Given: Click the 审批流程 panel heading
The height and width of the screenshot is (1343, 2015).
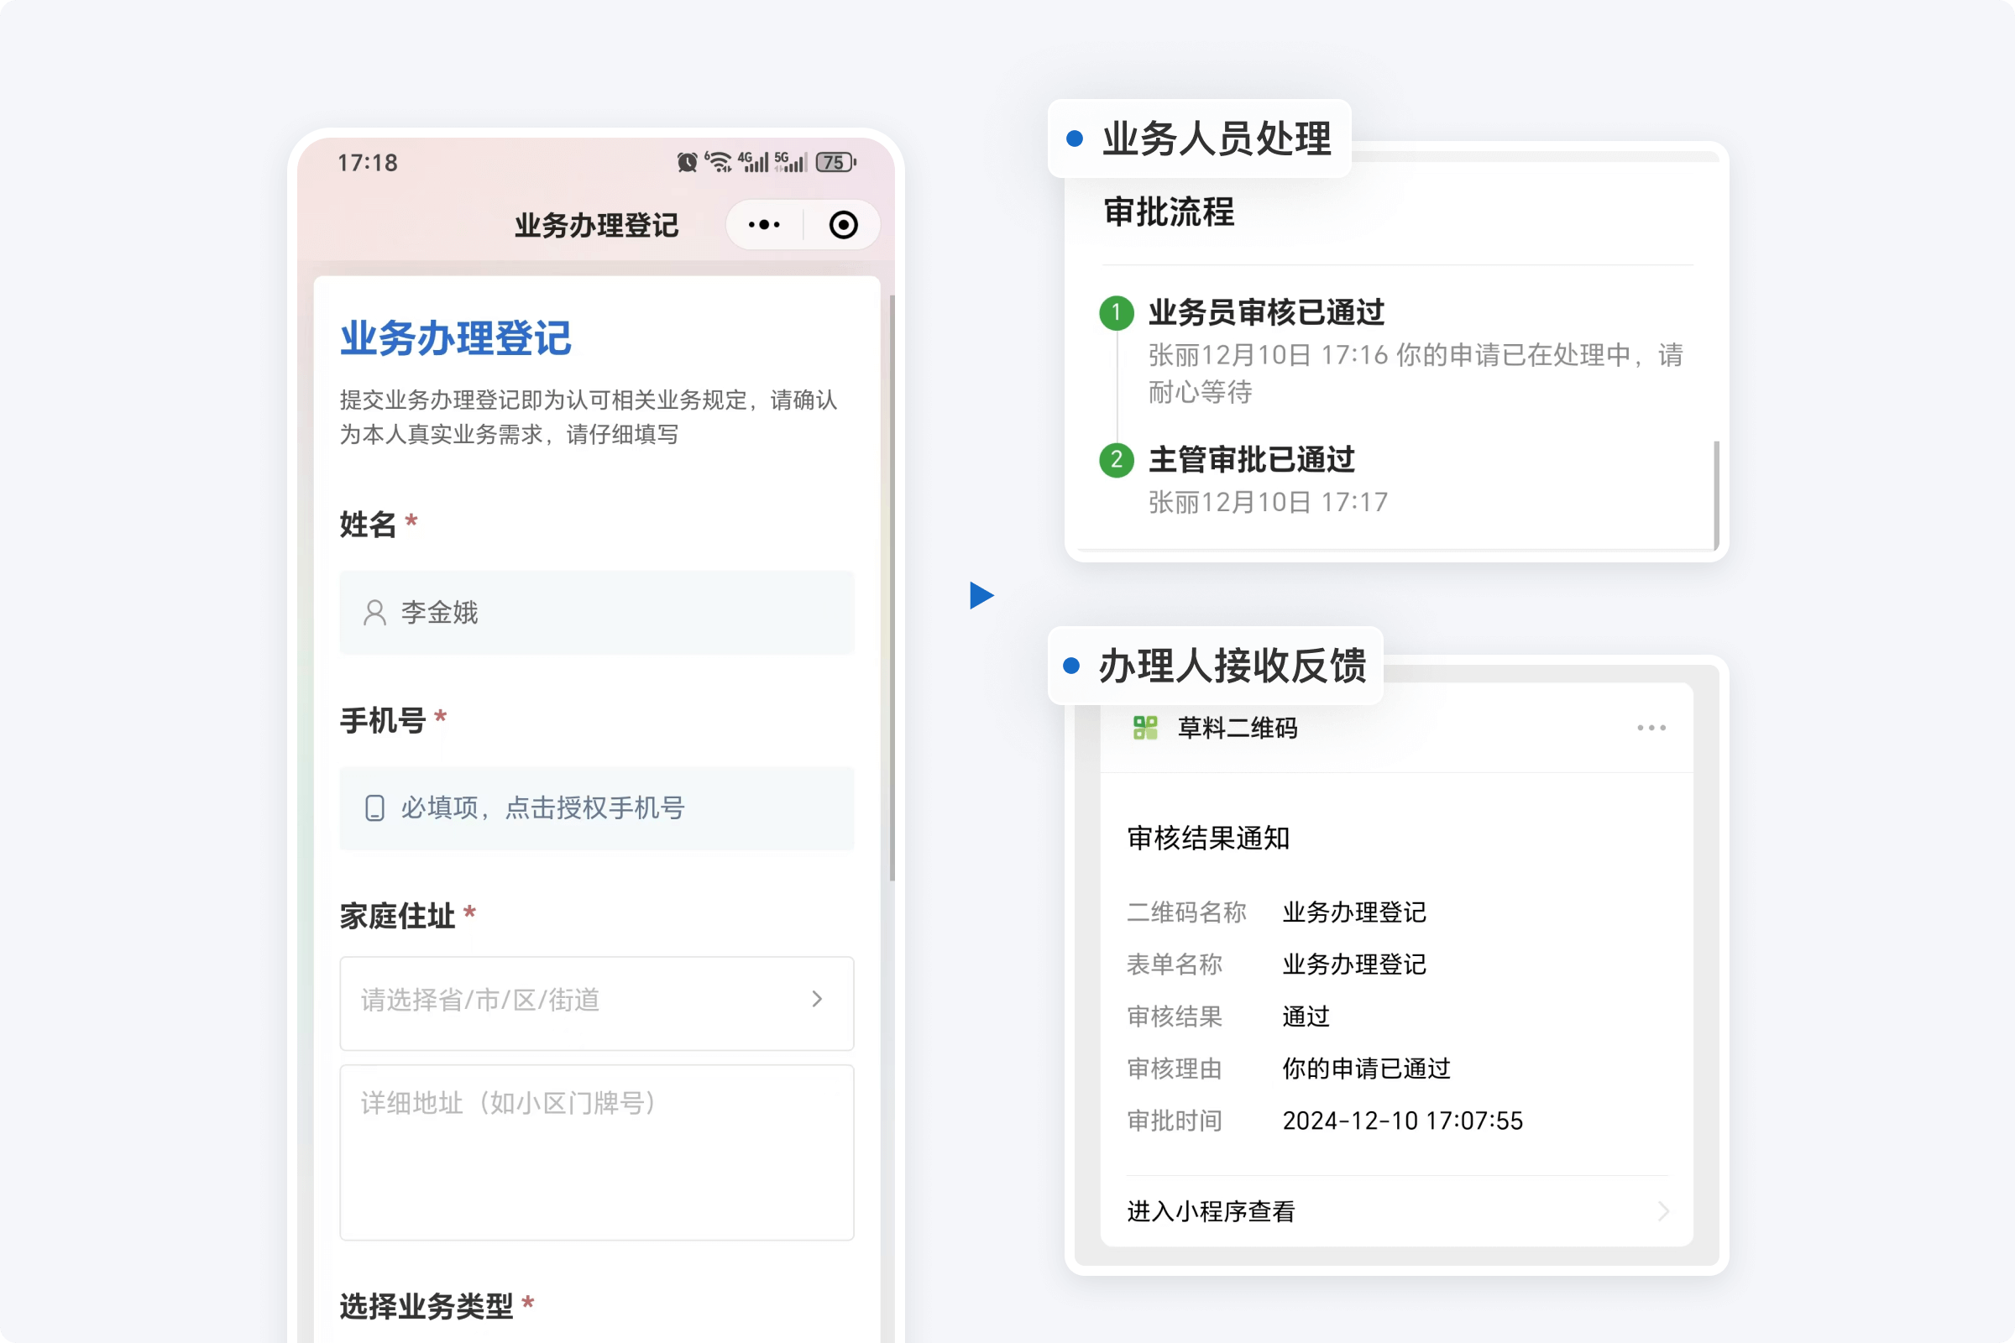Looking at the screenshot, I should (x=1170, y=212).
